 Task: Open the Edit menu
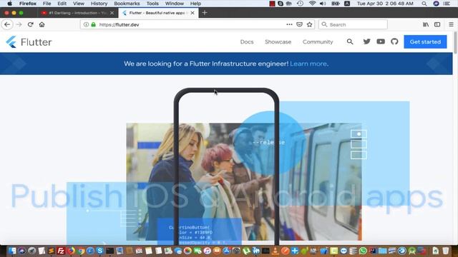(62, 4)
